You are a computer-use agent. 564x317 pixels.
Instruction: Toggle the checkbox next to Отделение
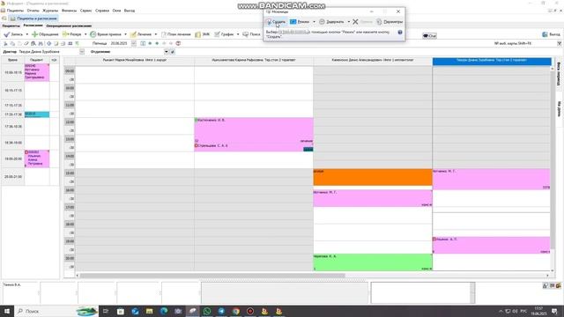point(173,52)
